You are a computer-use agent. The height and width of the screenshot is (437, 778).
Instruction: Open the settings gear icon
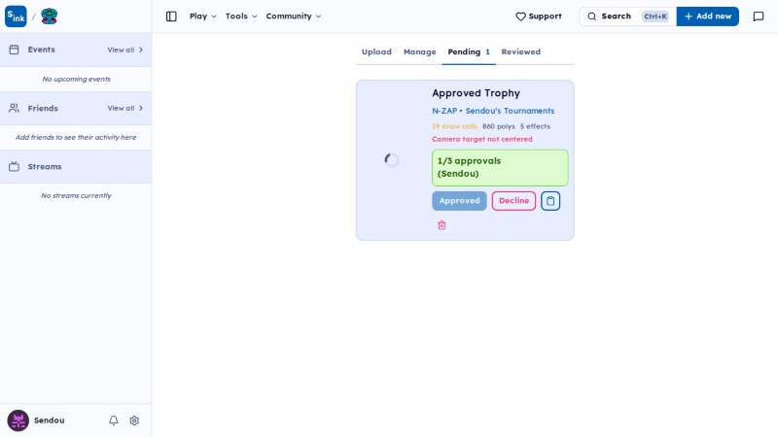[x=134, y=420]
